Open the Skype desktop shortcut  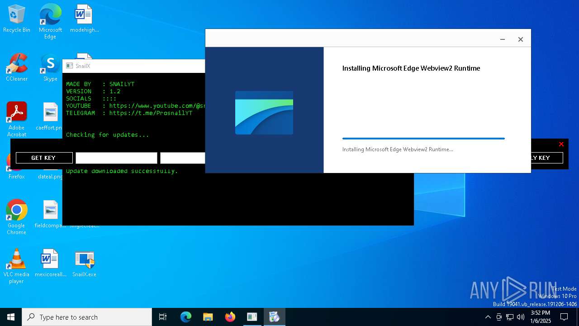point(50,68)
